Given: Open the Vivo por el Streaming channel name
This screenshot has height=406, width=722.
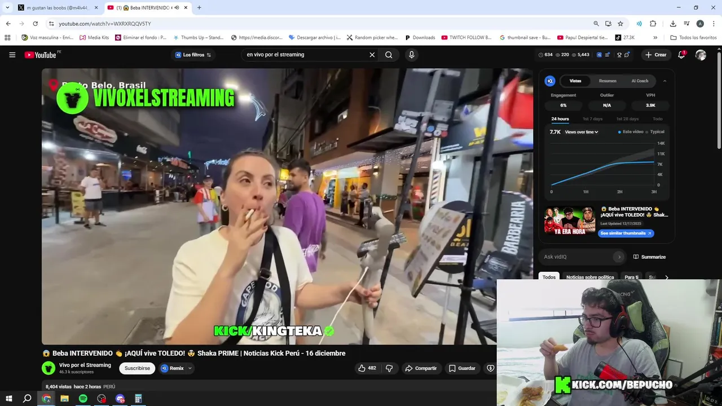Looking at the screenshot, I should coord(85,365).
